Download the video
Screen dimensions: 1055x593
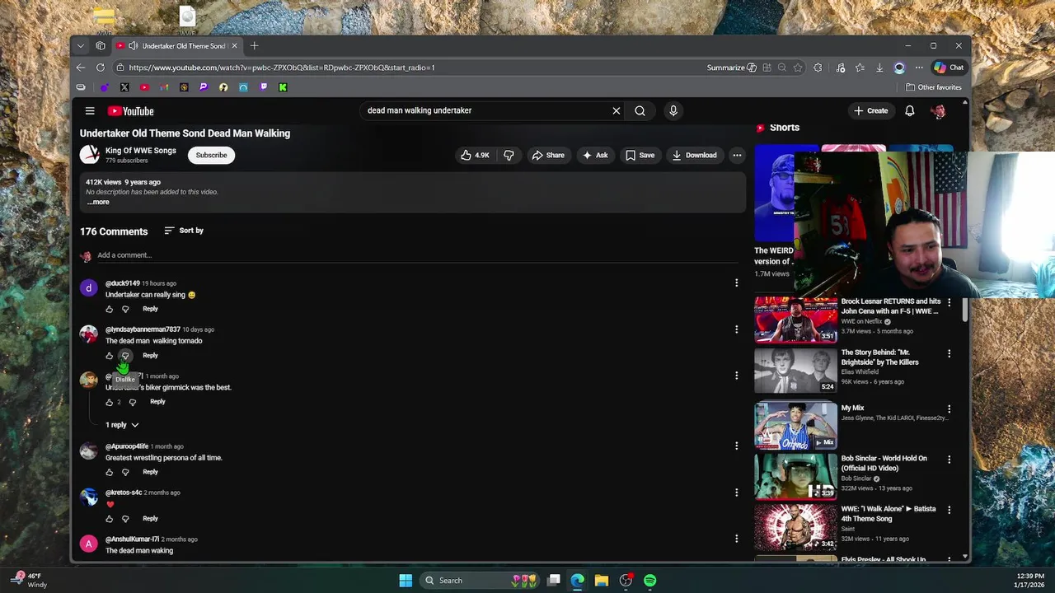click(x=694, y=155)
